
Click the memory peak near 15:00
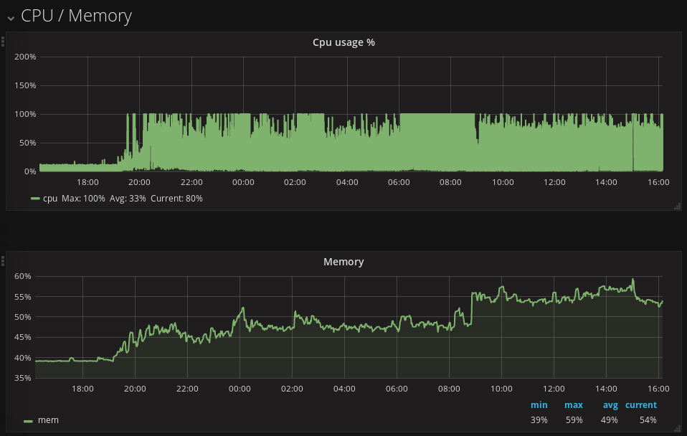632,280
